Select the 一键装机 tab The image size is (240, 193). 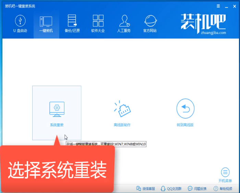[x=46, y=24]
